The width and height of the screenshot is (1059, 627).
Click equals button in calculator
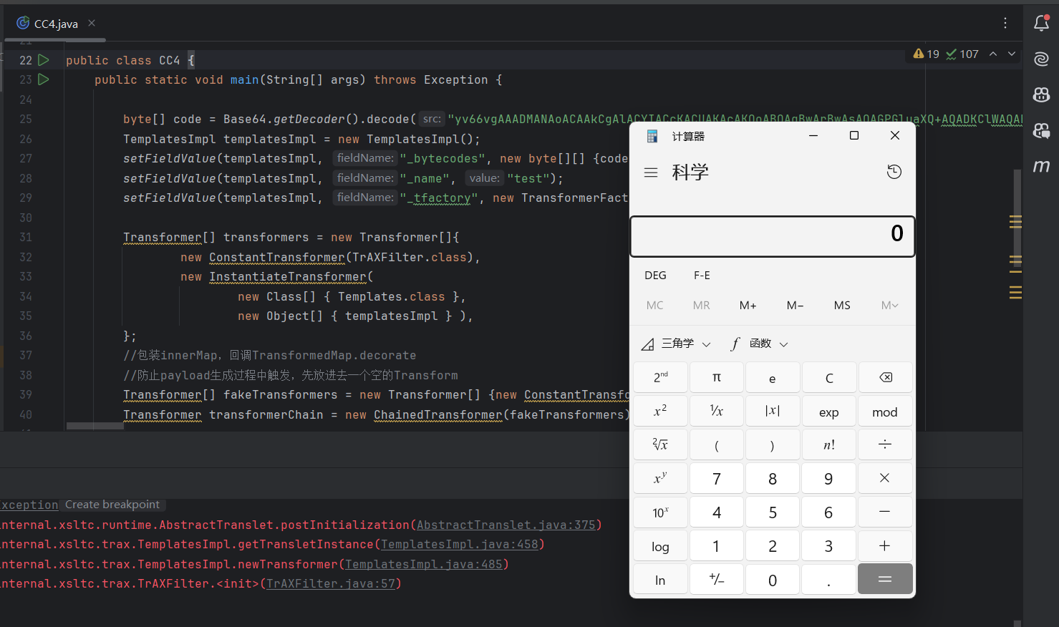click(x=886, y=580)
